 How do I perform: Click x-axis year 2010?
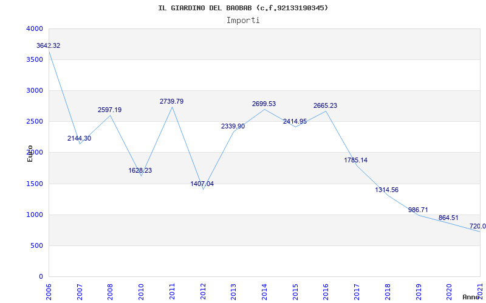[x=142, y=292]
